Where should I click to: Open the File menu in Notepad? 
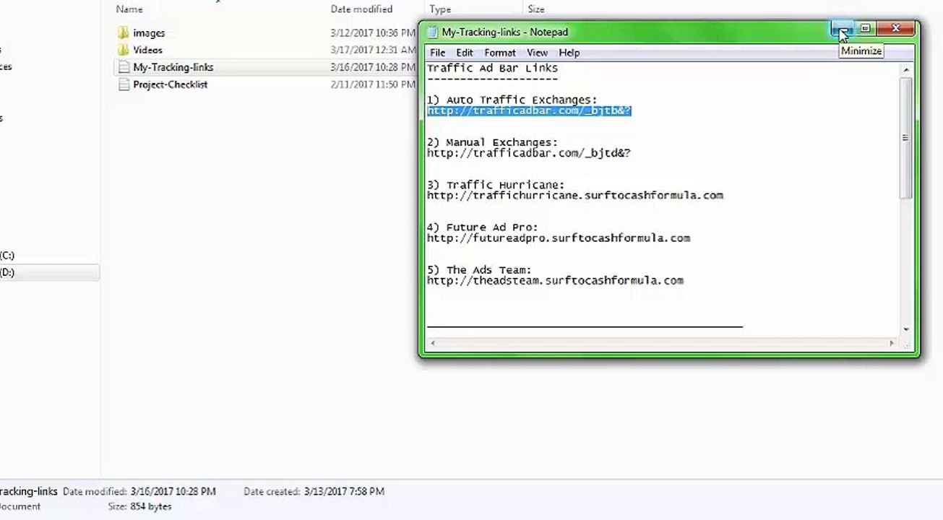coord(438,53)
